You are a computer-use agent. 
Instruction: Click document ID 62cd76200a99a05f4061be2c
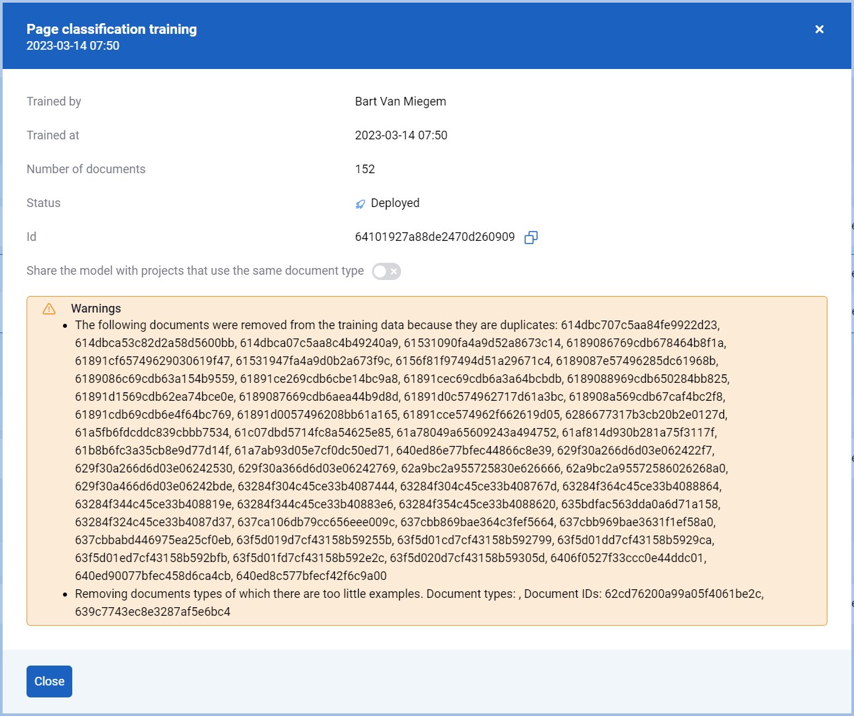point(683,594)
